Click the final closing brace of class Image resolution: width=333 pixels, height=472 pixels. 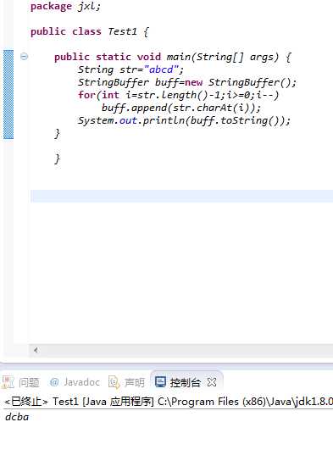pyautogui.click(x=58, y=158)
